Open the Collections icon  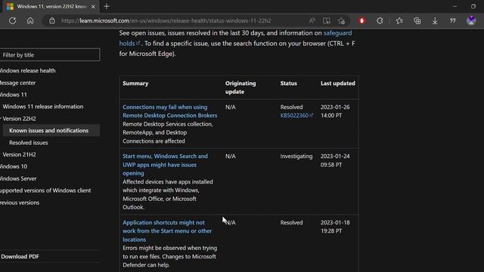[x=417, y=20]
